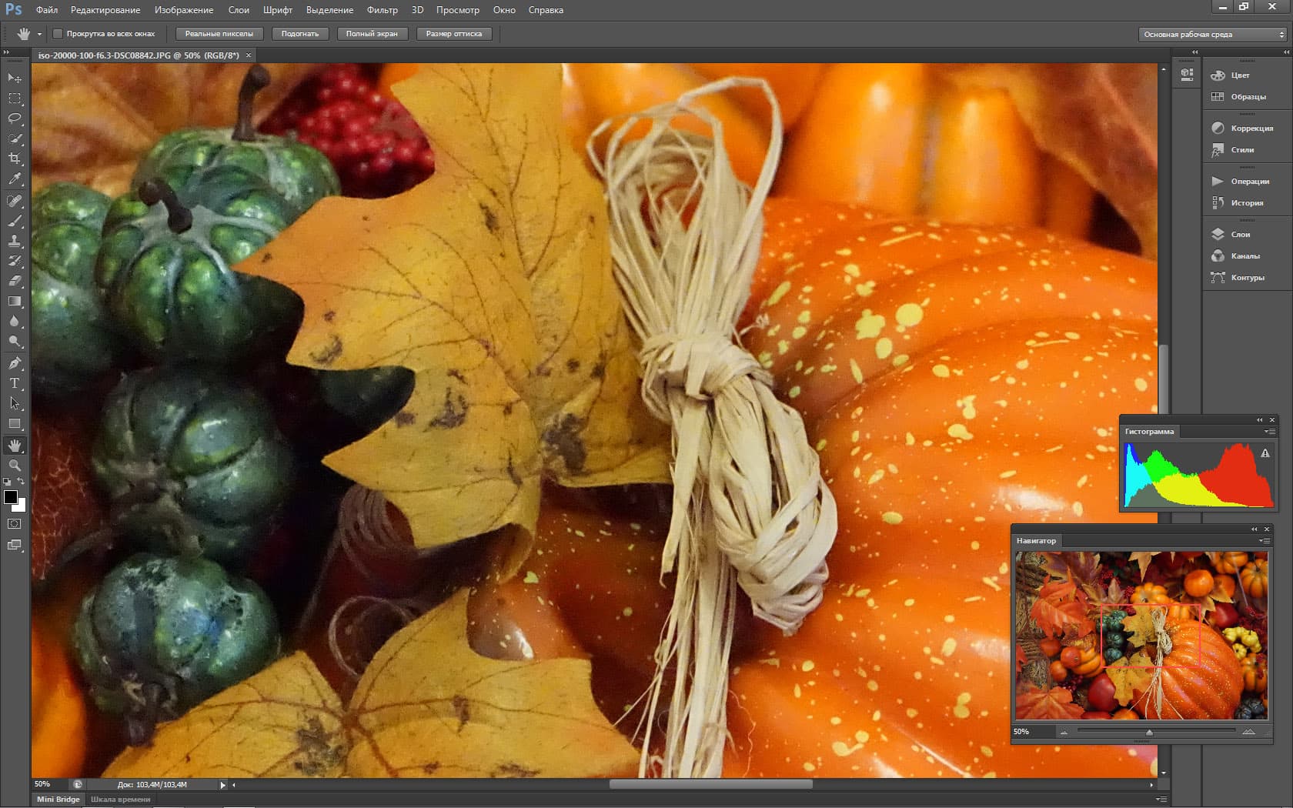Enable Прокрутка во всех окнах checkbox
Viewport: 1293px width, 808px height.
(58, 34)
